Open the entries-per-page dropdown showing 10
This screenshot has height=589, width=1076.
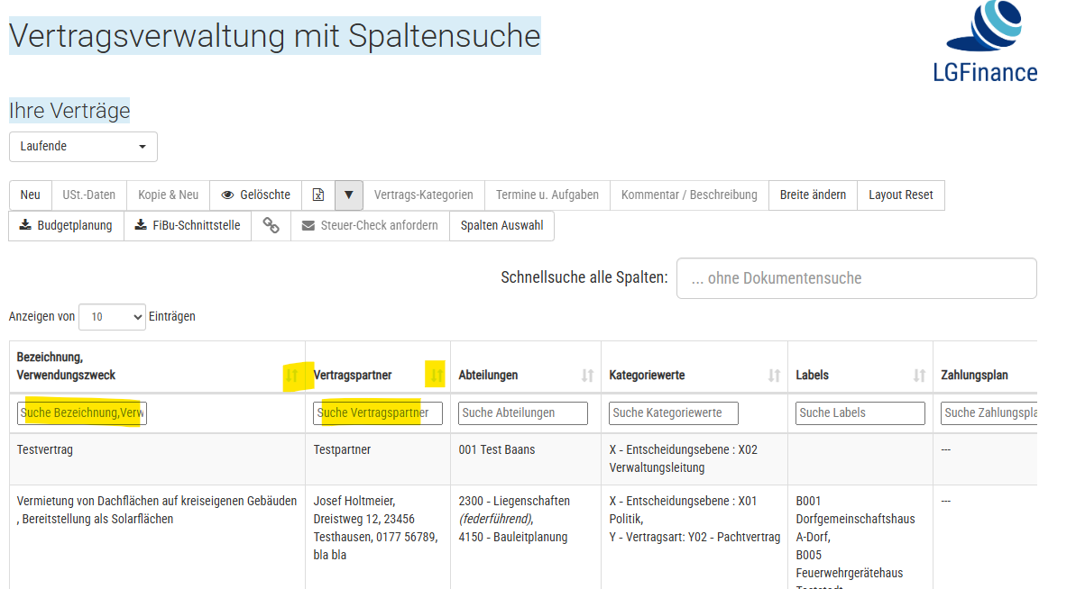112,317
